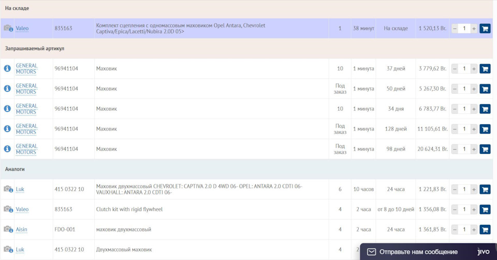
Task: Open info icon for 98 дней GM row
Action: (7, 149)
